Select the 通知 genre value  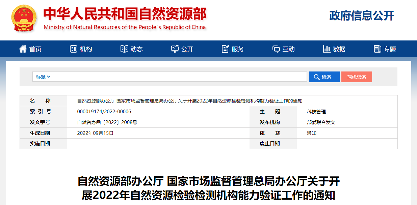(x=312, y=133)
